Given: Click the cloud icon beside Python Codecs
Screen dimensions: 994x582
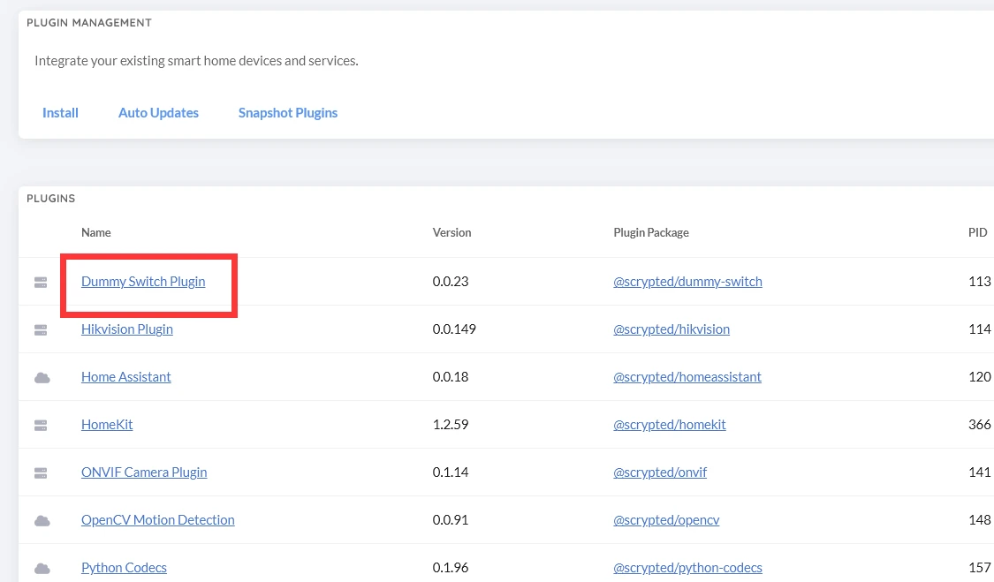Looking at the screenshot, I should [42, 568].
